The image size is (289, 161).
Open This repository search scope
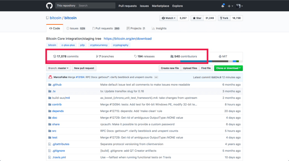click(x=66, y=6)
